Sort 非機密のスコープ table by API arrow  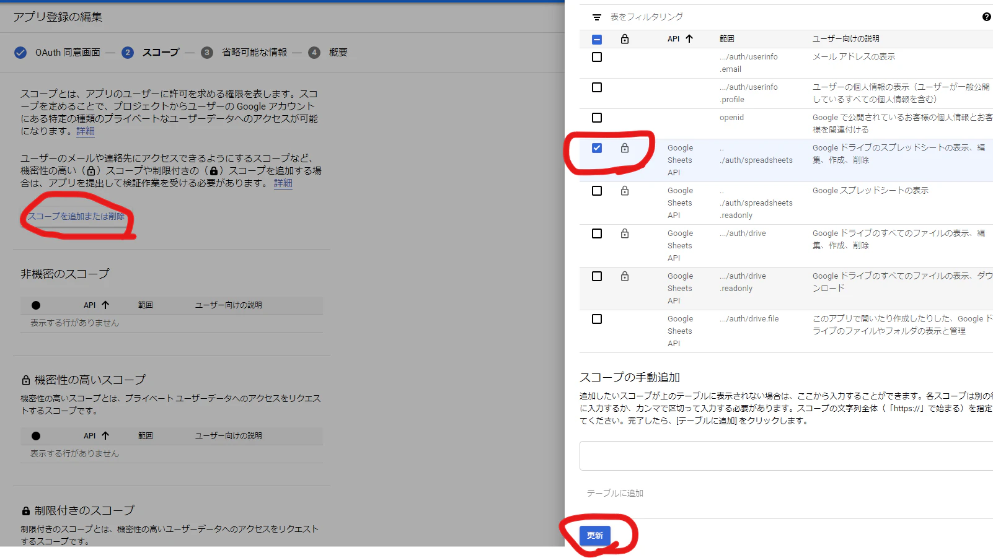pyautogui.click(x=105, y=305)
